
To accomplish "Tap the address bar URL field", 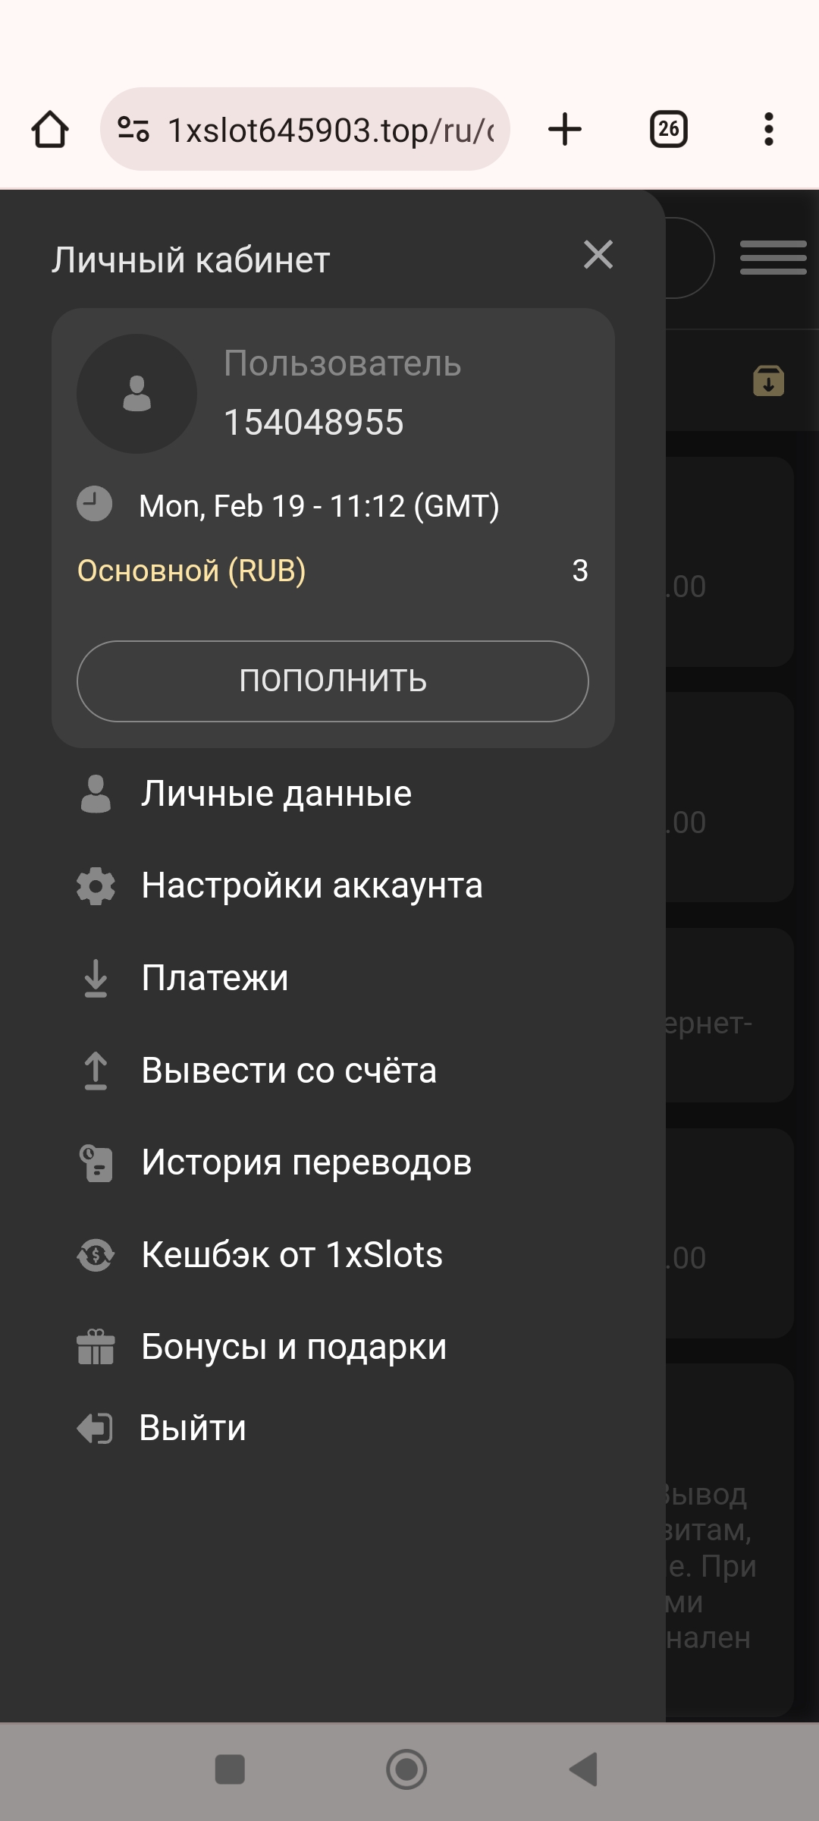I will (x=330, y=131).
